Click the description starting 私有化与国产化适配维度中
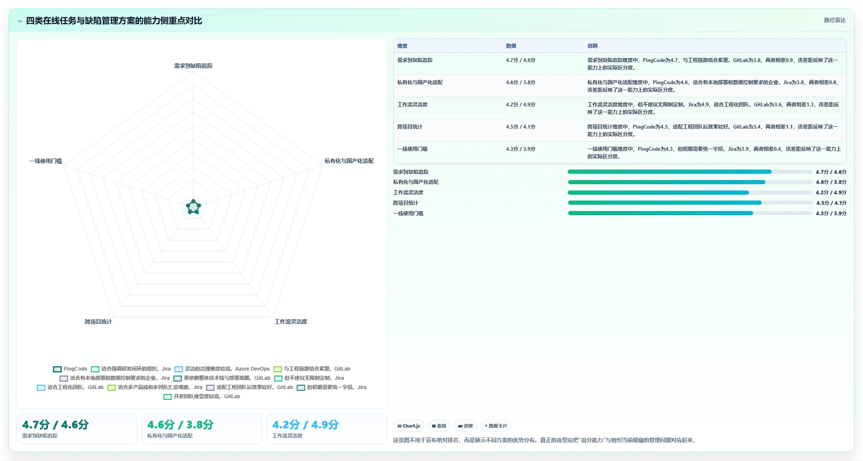 (x=713, y=86)
